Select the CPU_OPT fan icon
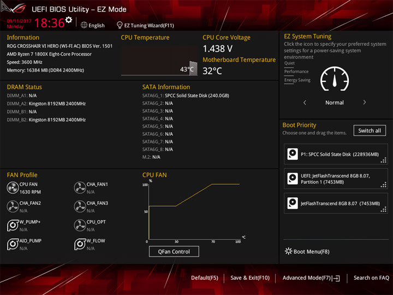Screen dimensions: 393x295 80,226
